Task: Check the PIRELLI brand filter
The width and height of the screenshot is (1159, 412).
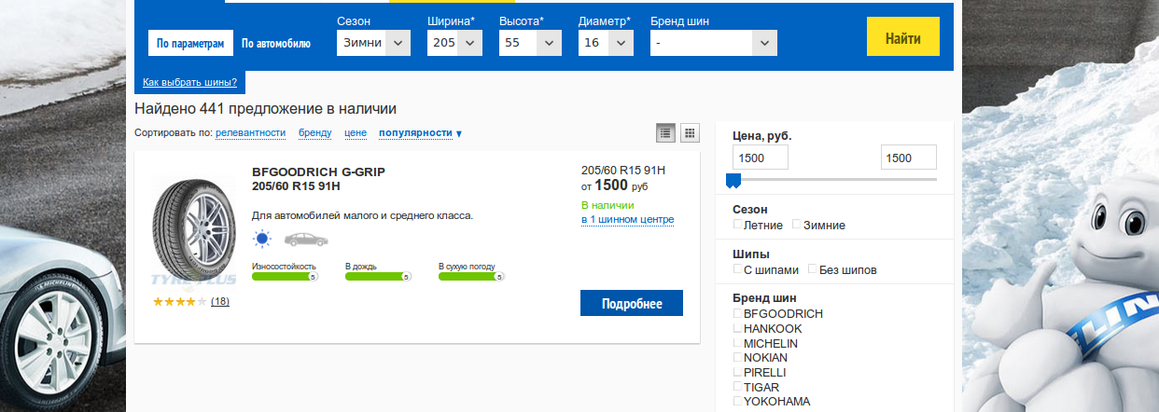Action: (x=738, y=372)
